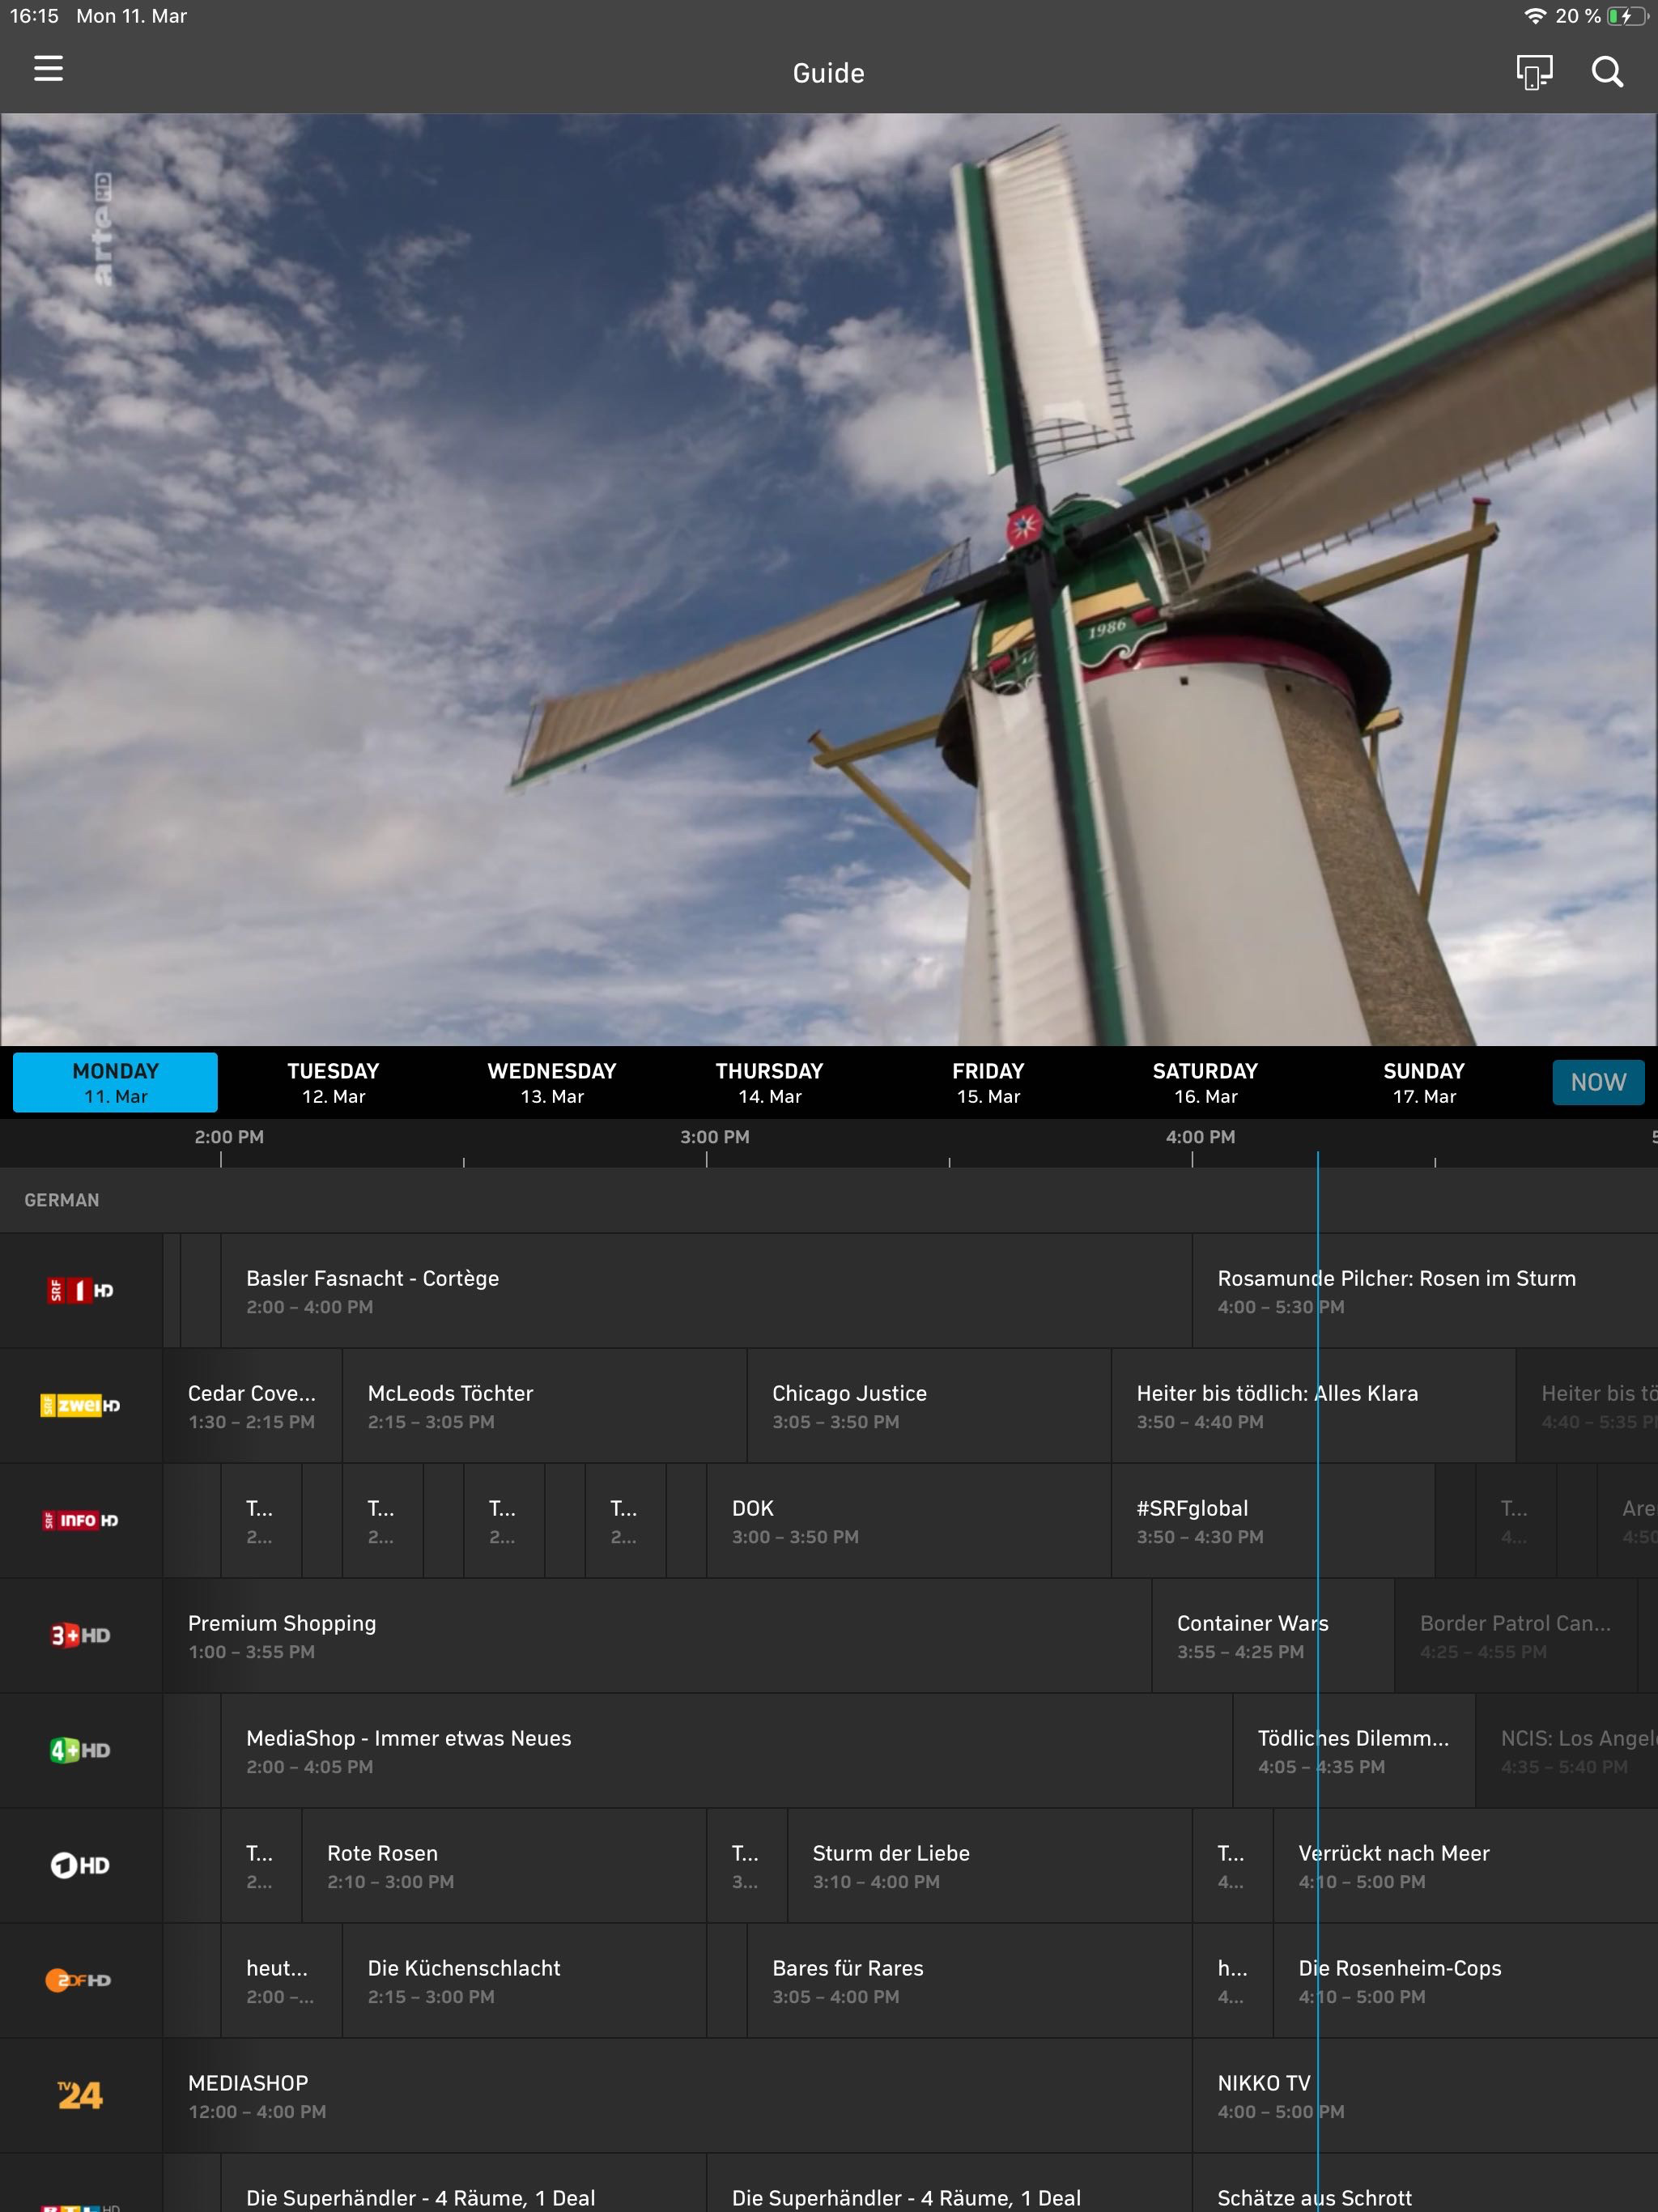Select the SRF zwei HD channel logo
Screen dimensions: 1658x2212
click(x=81, y=1405)
